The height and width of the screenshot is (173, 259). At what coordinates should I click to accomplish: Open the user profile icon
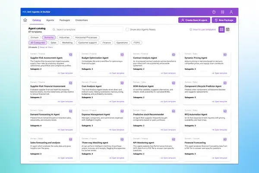(231, 12)
